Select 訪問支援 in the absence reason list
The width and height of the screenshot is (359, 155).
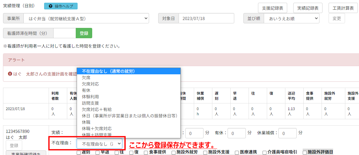(x=90, y=103)
